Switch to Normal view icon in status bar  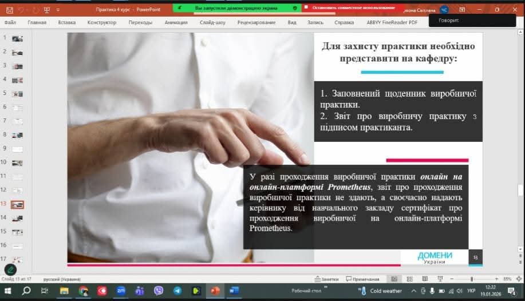pos(394,279)
